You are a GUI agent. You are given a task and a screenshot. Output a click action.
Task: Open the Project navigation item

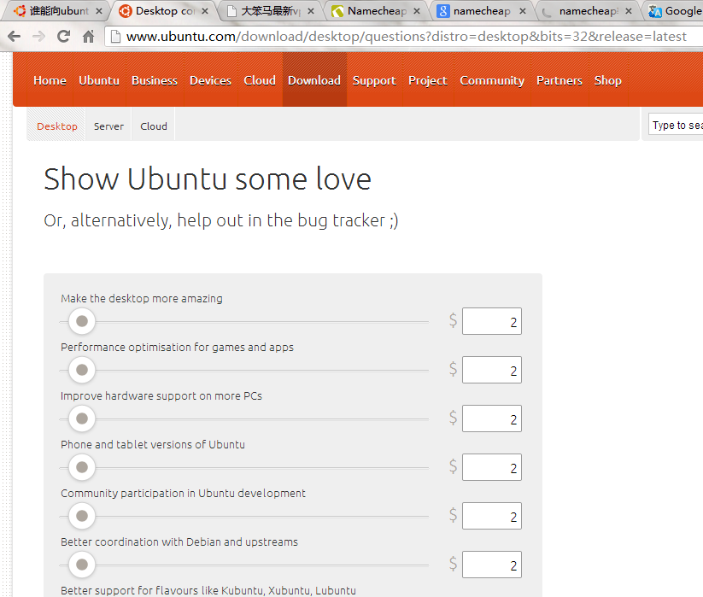click(428, 80)
